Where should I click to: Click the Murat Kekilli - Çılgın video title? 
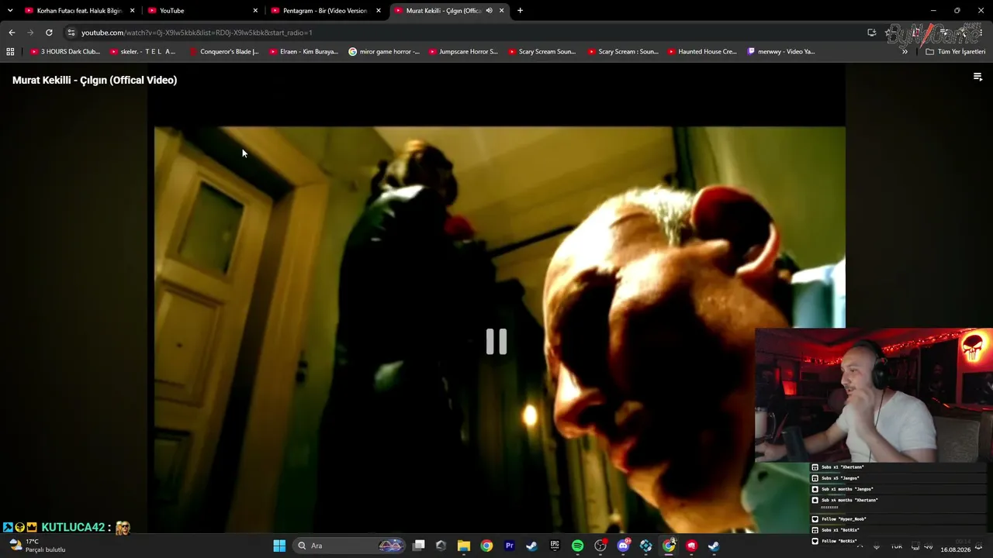(95, 80)
